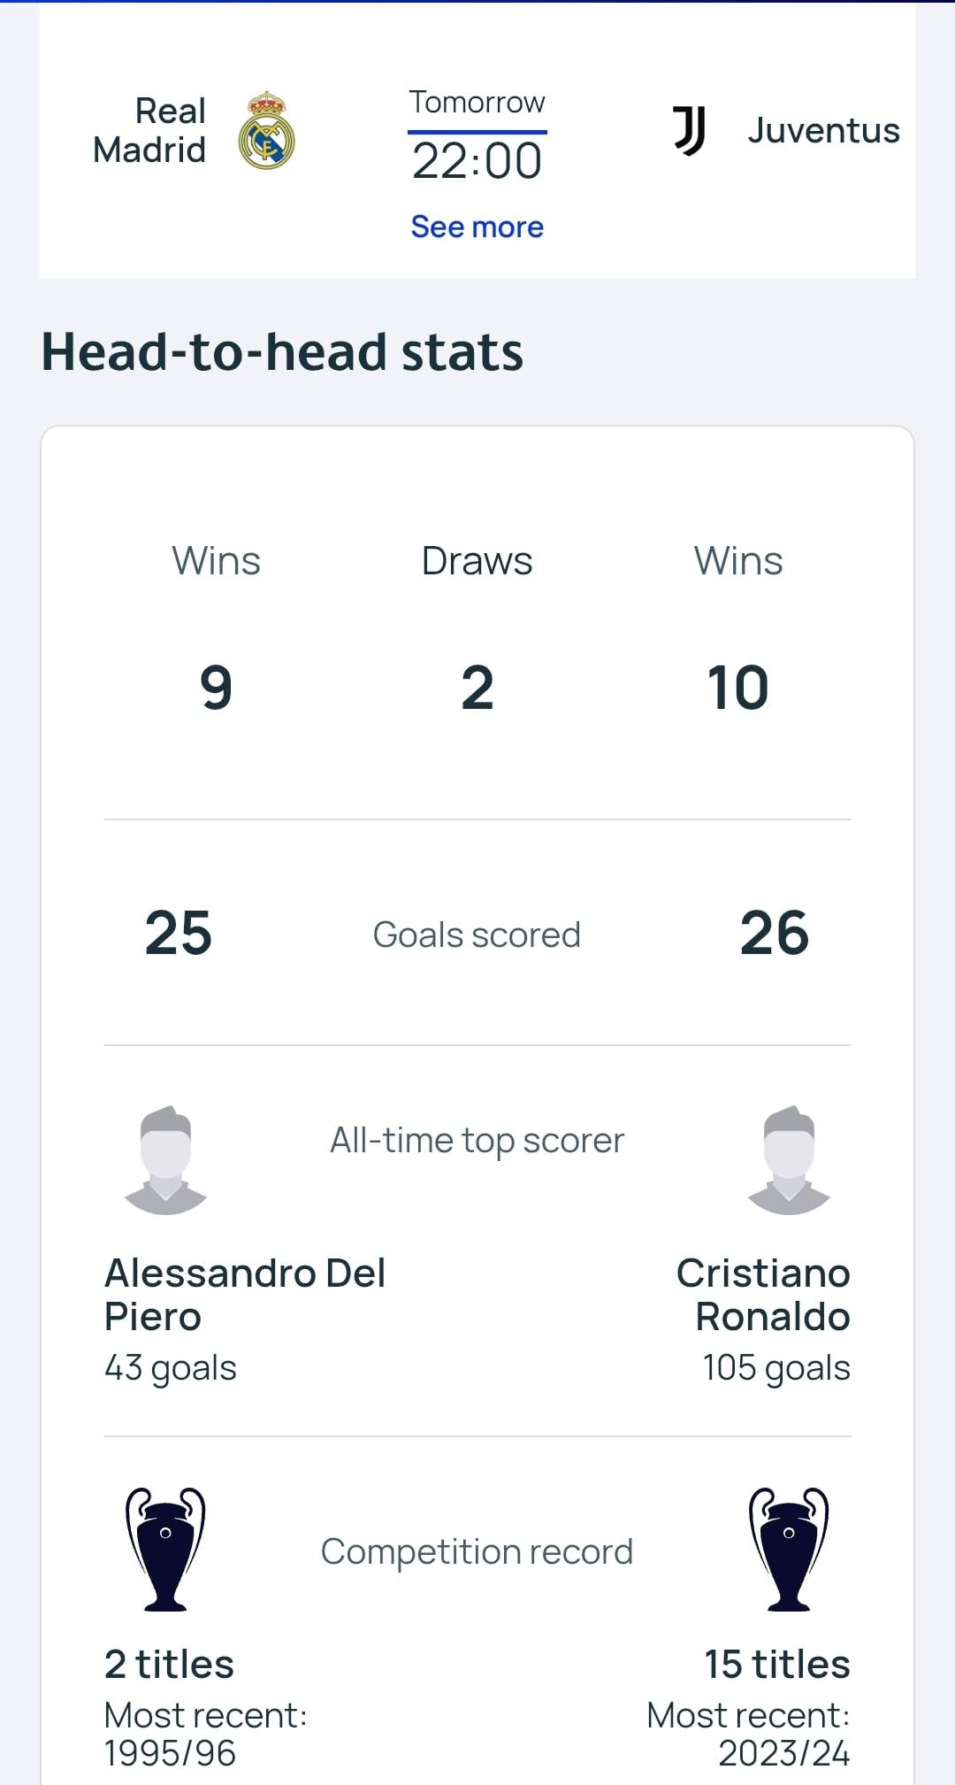Select the 22:00 kickoff time
955x1785 pixels.
477,161
